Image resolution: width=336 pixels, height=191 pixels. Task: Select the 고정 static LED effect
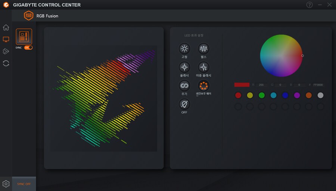(184, 49)
